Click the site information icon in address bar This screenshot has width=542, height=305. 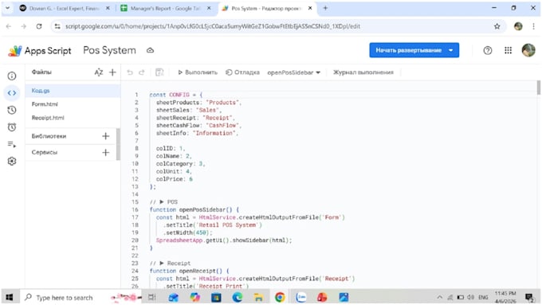point(57,26)
